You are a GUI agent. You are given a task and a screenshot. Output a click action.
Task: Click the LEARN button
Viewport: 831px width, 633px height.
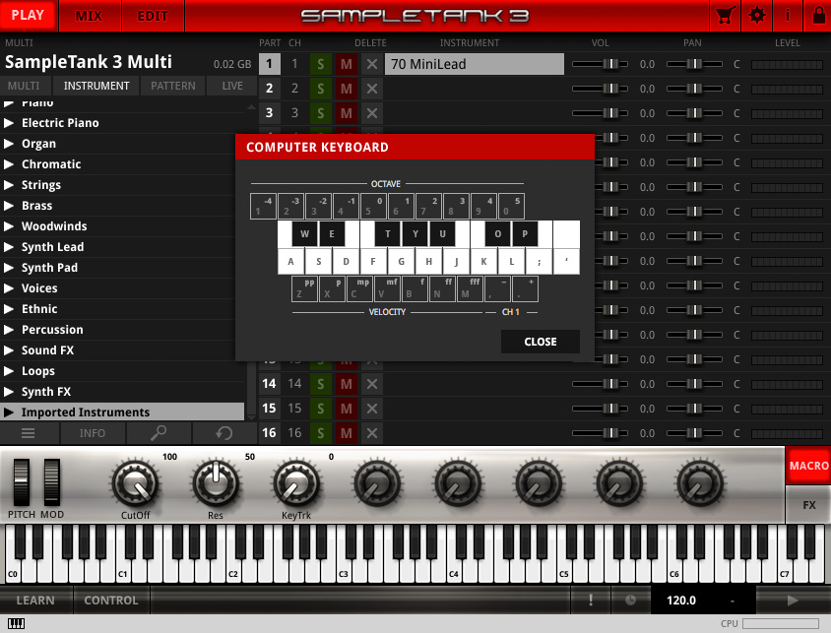(35, 600)
